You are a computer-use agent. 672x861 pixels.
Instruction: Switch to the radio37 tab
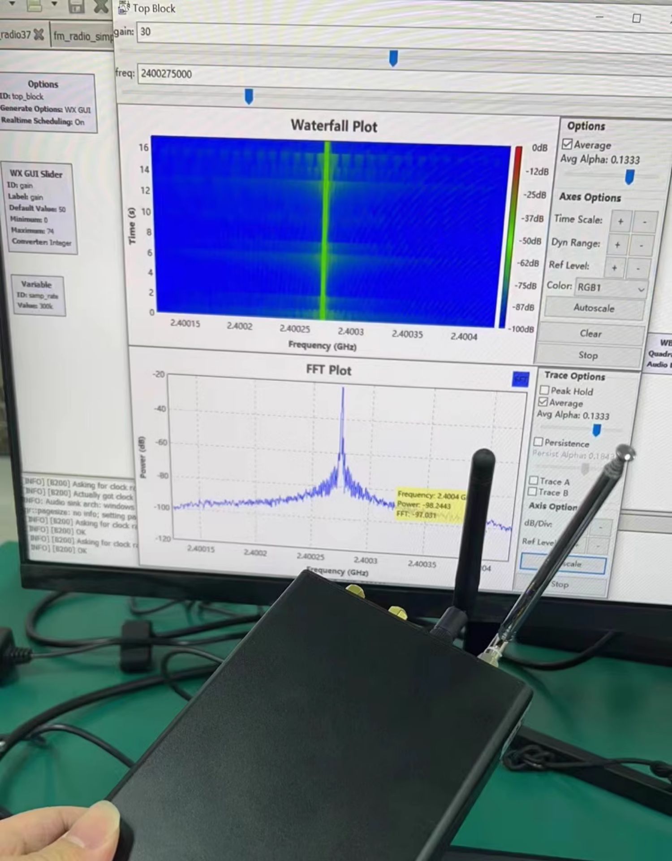tap(16, 34)
